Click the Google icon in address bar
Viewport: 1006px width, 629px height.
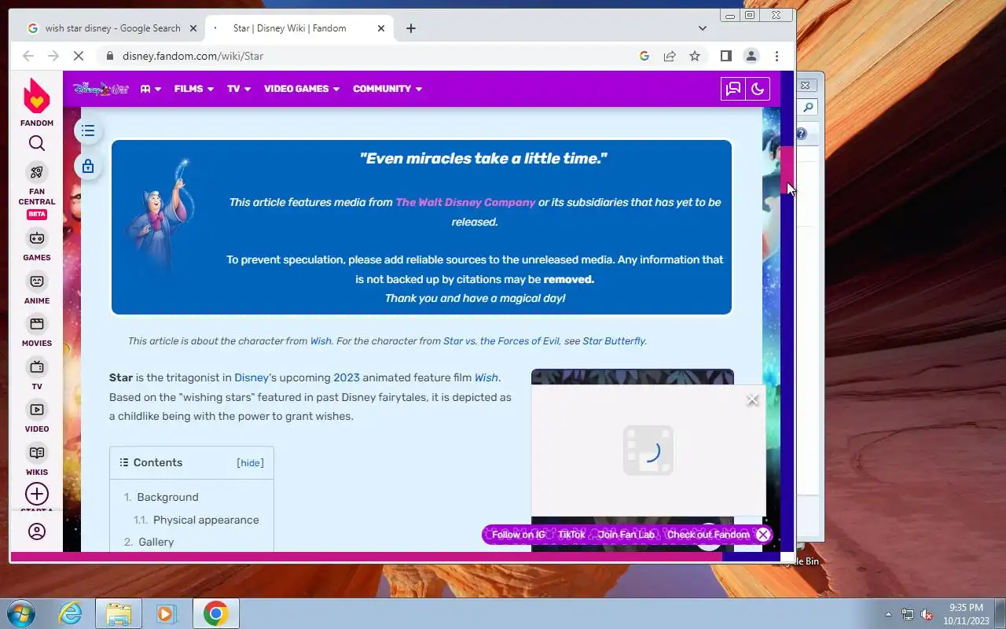[x=644, y=56]
